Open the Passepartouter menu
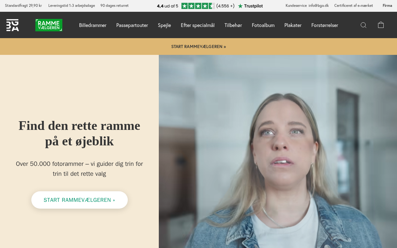 click(132, 25)
